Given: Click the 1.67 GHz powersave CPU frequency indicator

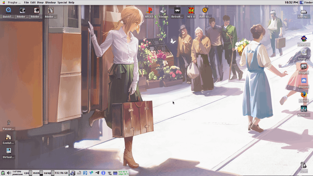Looking at the screenshot, I should (x=17, y=173).
